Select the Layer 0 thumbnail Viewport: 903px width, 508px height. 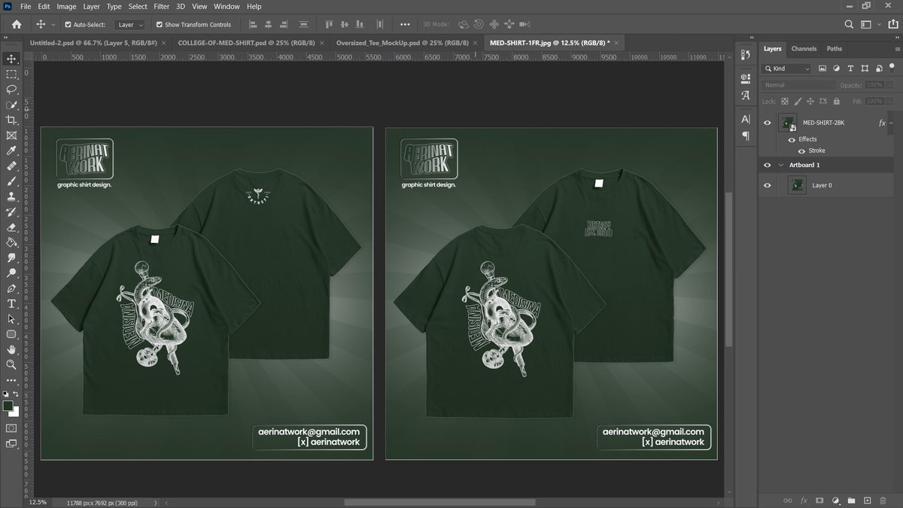click(x=797, y=185)
